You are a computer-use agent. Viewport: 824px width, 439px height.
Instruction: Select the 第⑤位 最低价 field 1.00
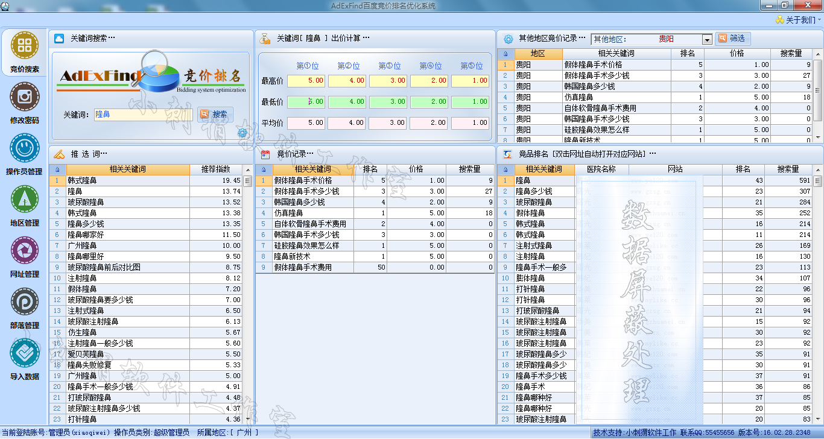[471, 101]
